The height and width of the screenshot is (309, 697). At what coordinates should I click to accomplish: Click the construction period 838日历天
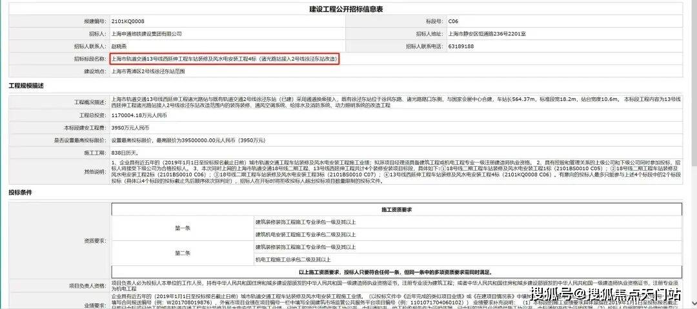pyautogui.click(x=124, y=153)
